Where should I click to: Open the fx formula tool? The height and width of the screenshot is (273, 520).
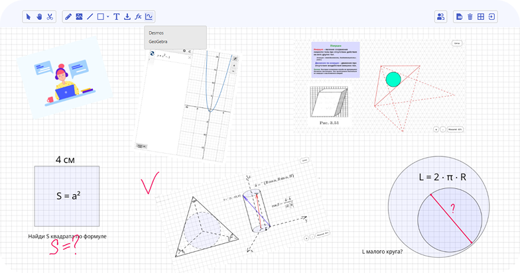[x=138, y=17]
